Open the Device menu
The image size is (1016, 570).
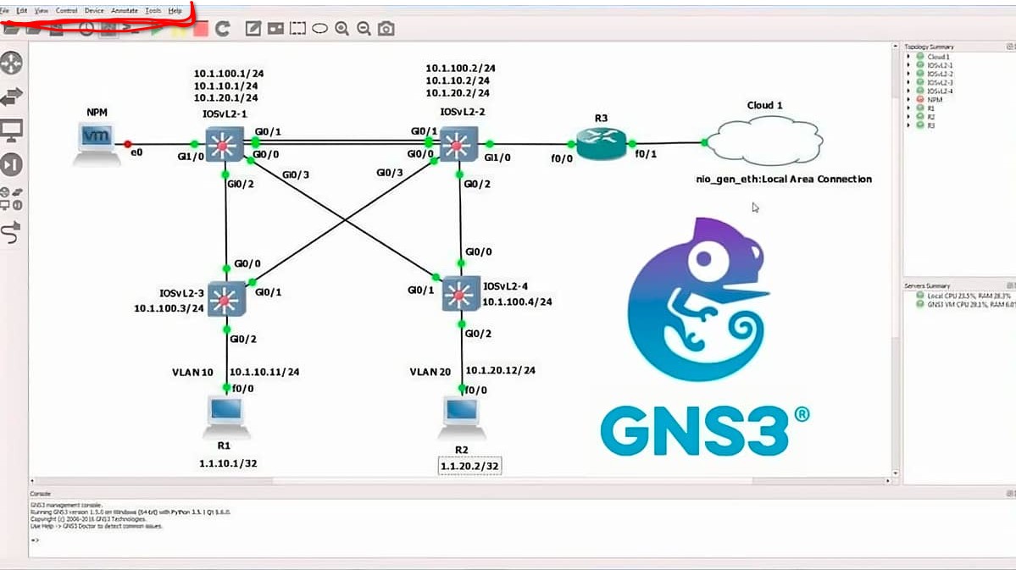pyautogui.click(x=94, y=11)
